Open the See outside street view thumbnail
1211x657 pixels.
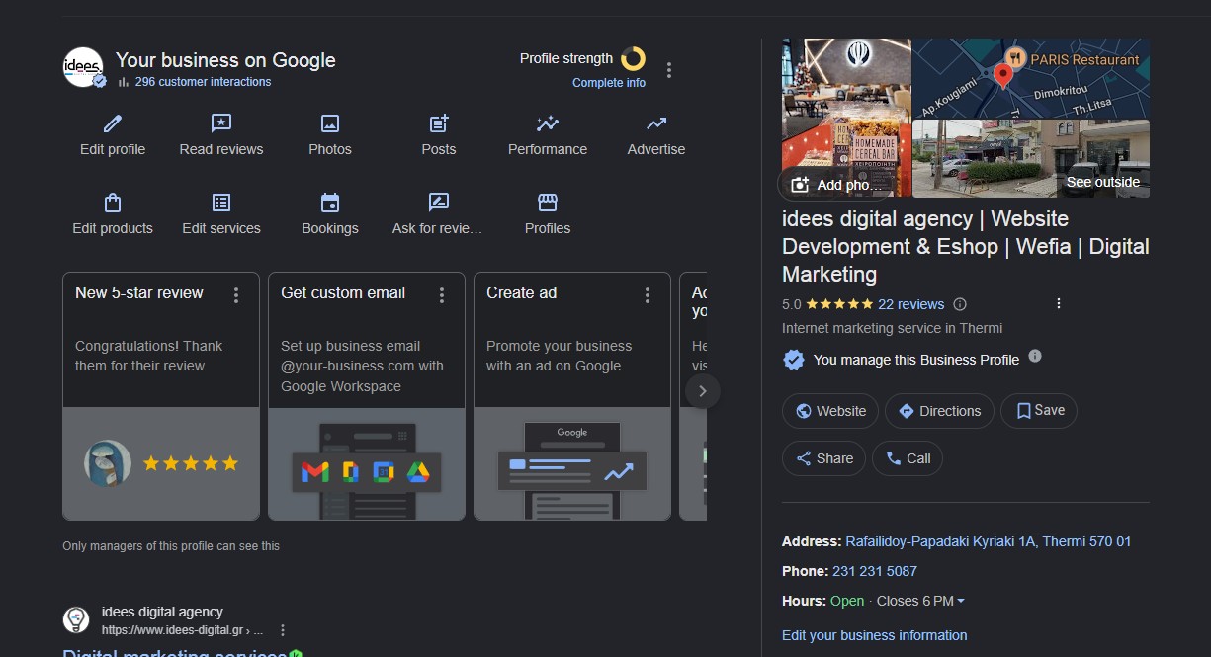[1031, 158]
